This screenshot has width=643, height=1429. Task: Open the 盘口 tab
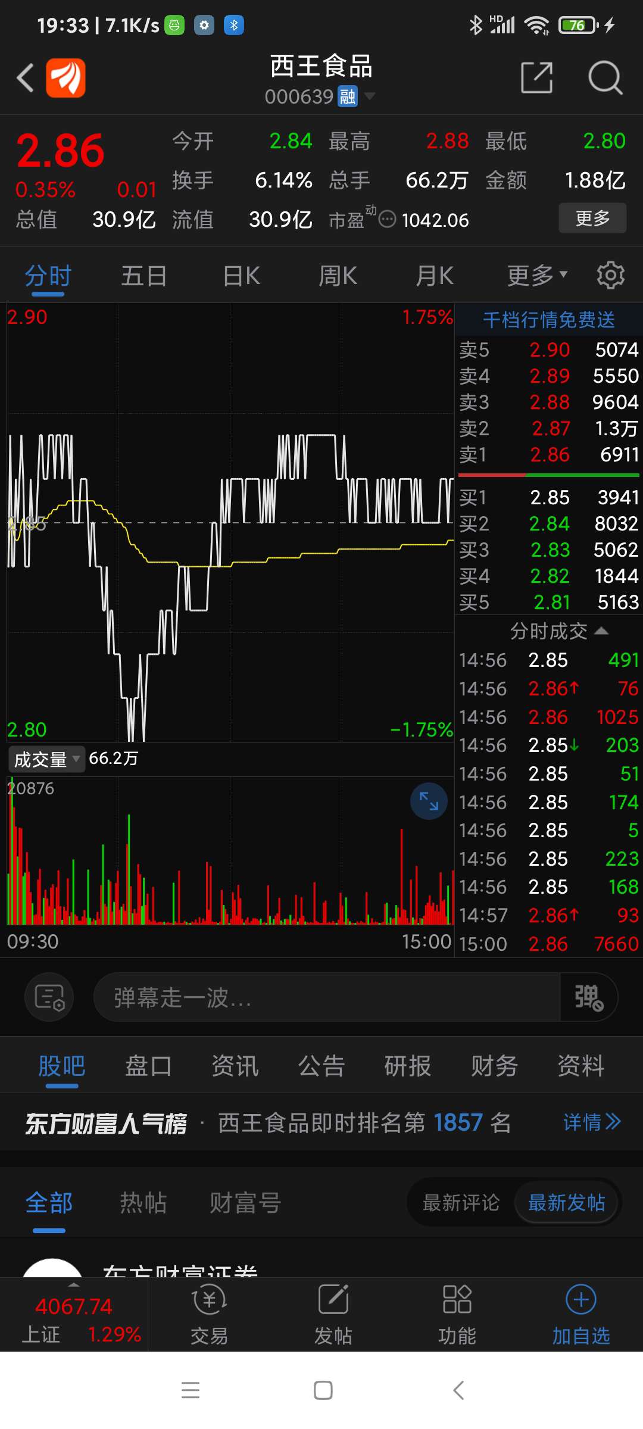(x=148, y=1066)
